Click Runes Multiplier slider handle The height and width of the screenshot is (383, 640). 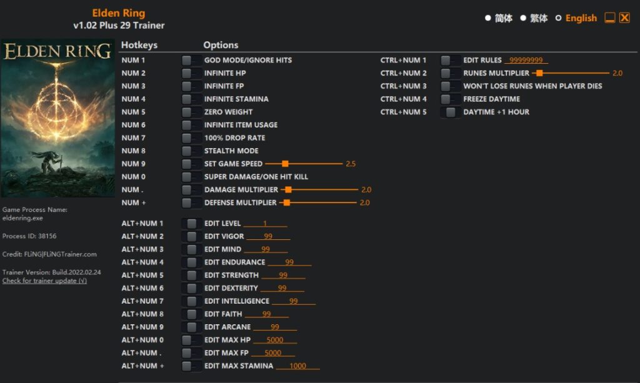pyautogui.click(x=539, y=74)
